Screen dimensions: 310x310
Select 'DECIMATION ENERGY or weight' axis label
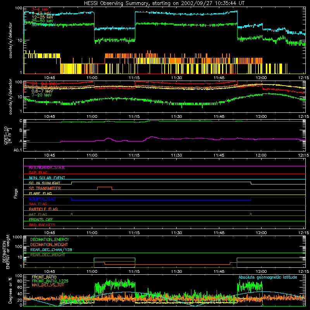point(6,251)
